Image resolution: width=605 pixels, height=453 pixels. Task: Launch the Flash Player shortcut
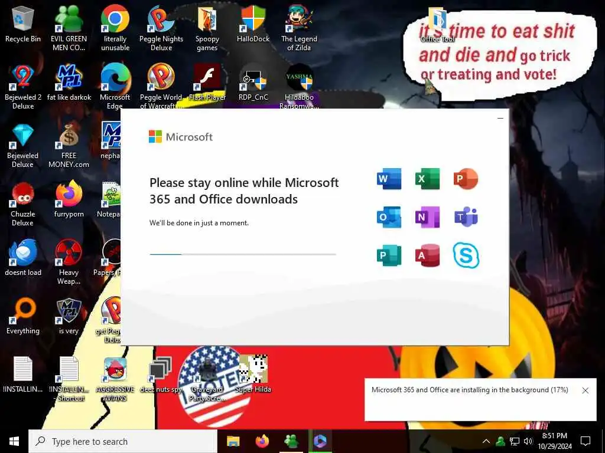[x=207, y=83]
